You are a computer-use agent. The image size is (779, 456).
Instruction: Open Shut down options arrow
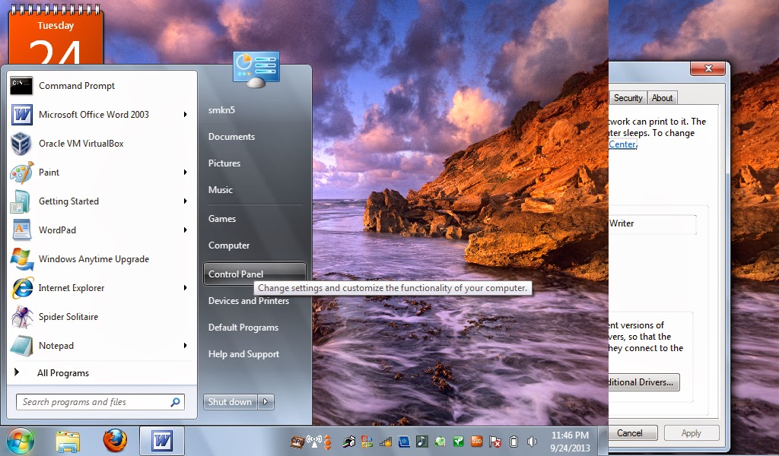point(265,402)
